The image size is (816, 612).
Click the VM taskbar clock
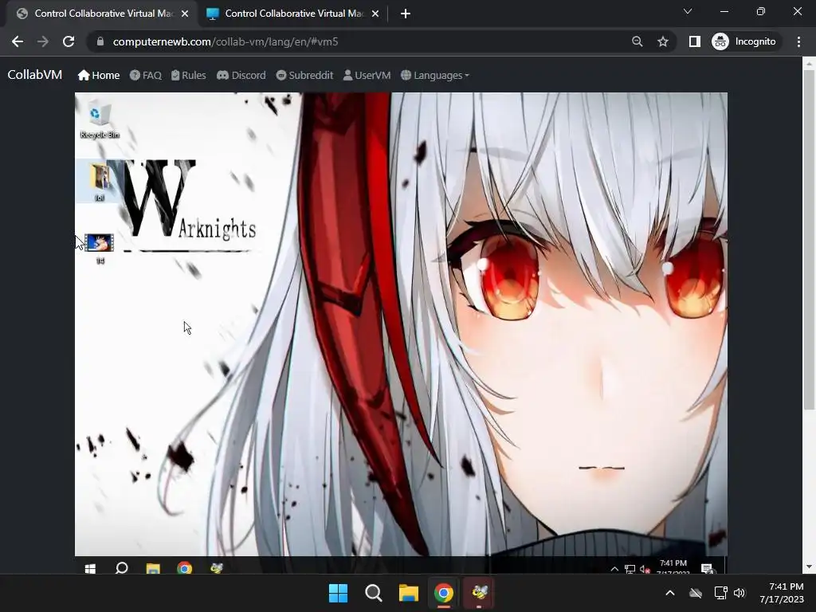coord(673,567)
